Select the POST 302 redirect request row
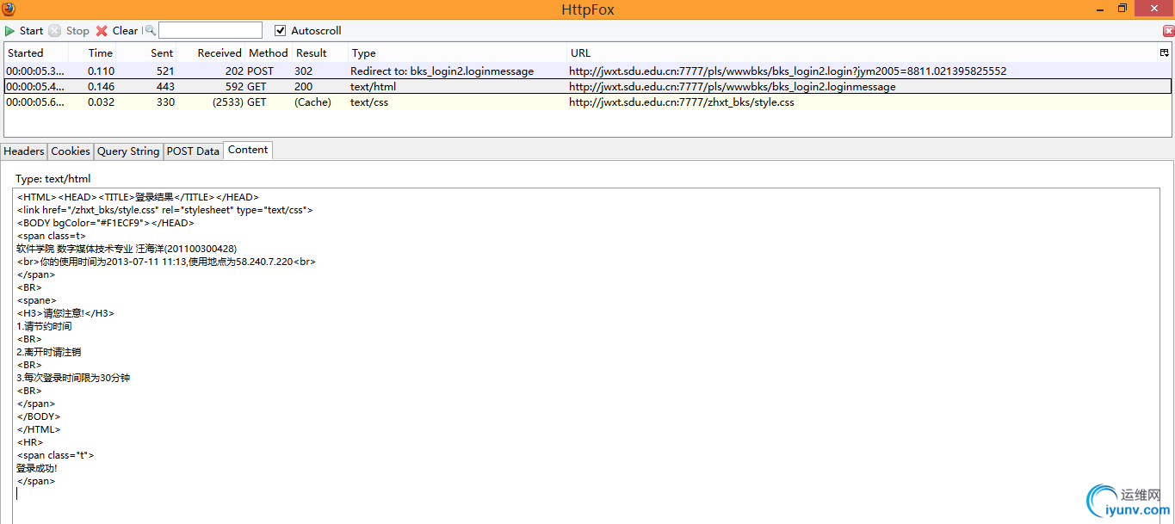Screen dimensions: 1175x524 [588, 71]
